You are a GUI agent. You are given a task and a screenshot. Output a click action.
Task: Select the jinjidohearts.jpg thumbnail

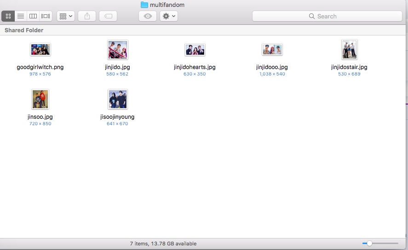195,49
